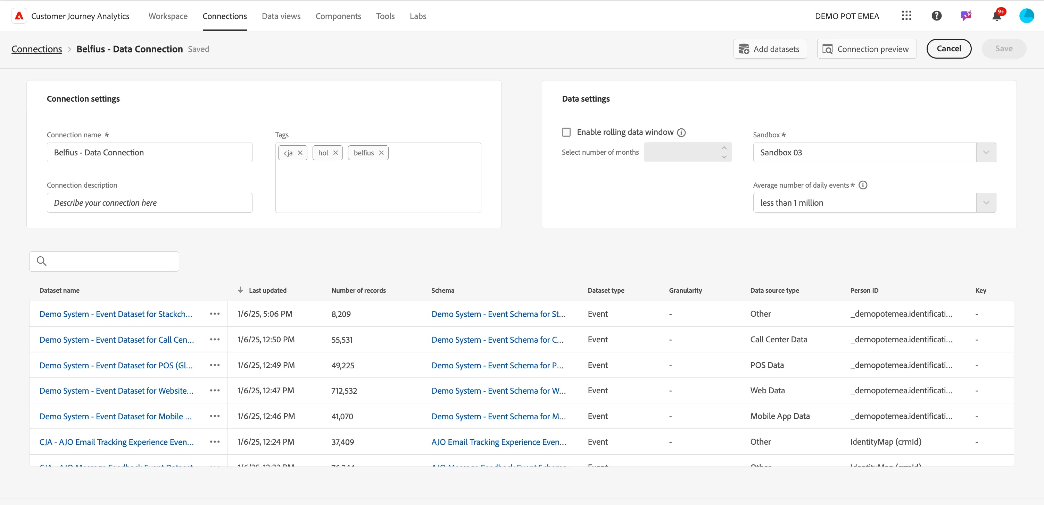Expand average number of daily events dropdown
The width and height of the screenshot is (1044, 505).
[986, 202]
